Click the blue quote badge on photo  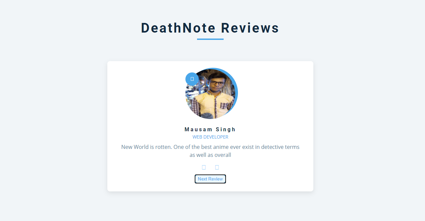point(192,79)
